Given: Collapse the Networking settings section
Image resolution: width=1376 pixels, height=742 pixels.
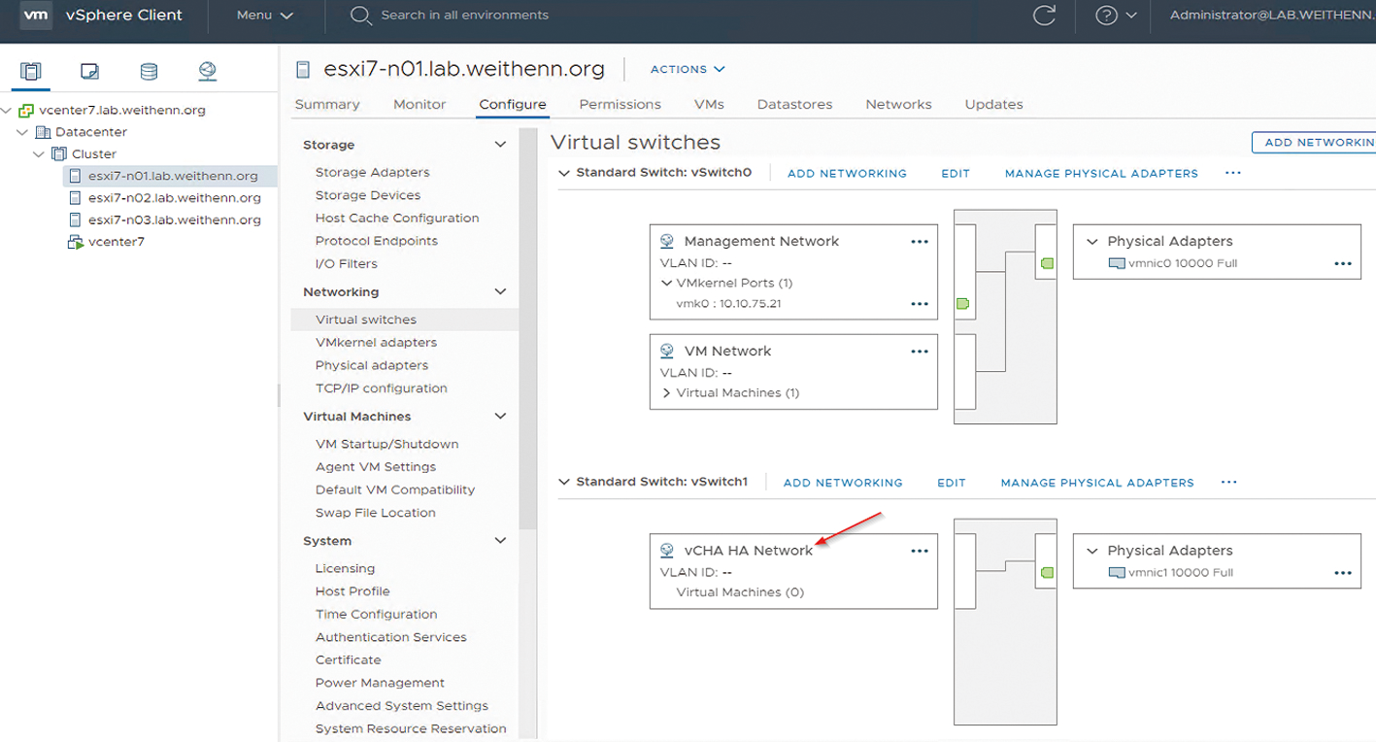Looking at the screenshot, I should click(500, 291).
